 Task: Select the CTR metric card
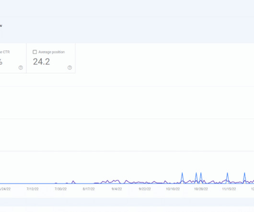point(13,58)
